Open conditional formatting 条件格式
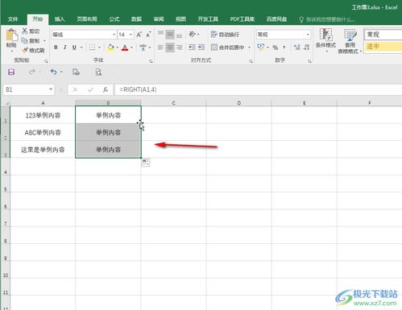The height and width of the screenshot is (310, 402). pyautogui.click(x=325, y=39)
